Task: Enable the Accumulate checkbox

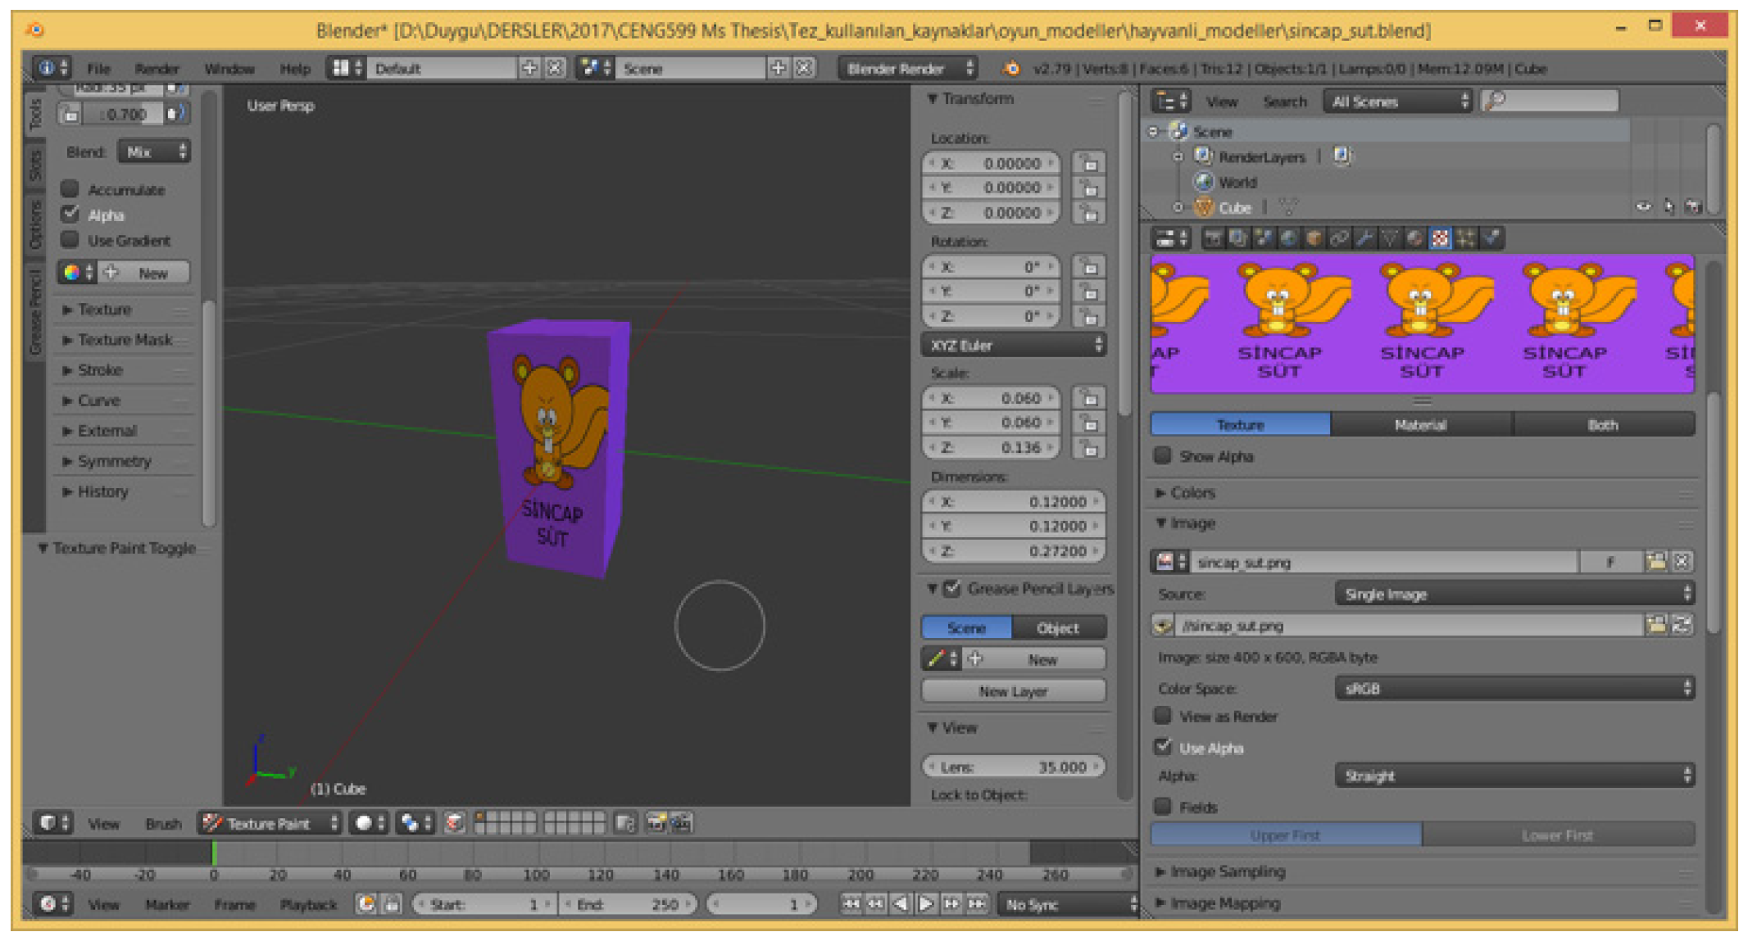Action: click(70, 189)
